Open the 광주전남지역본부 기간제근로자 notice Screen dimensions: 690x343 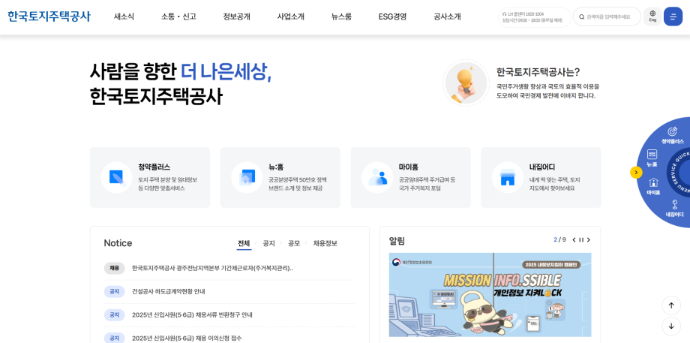click(212, 268)
